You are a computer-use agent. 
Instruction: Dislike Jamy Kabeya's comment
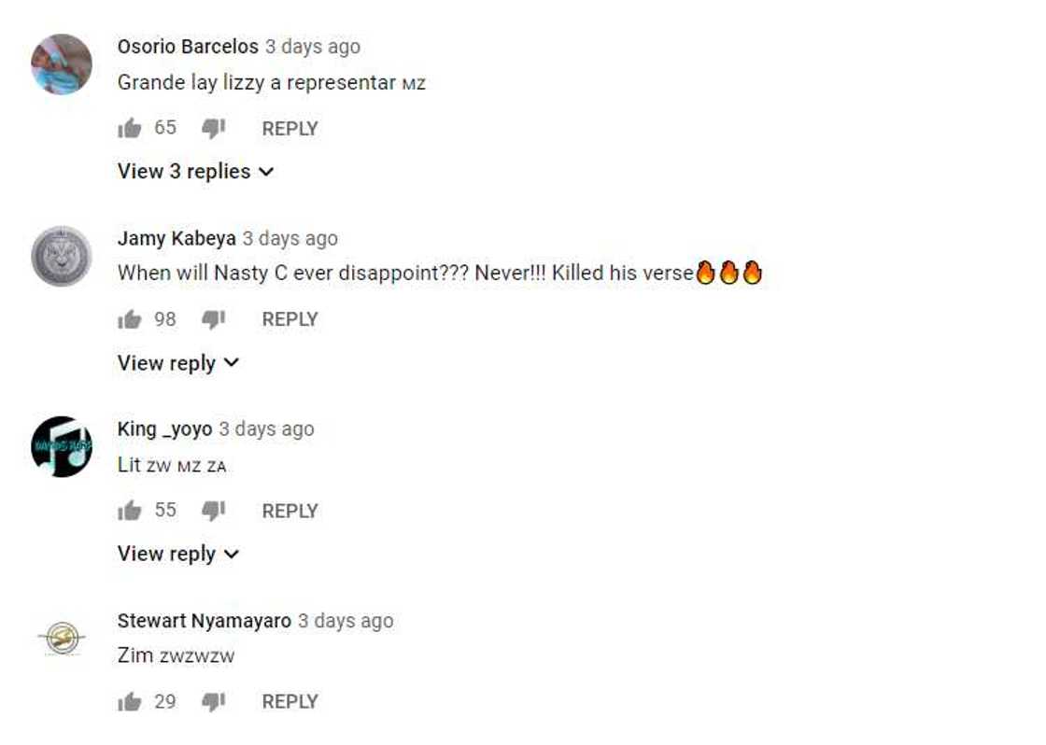coord(214,320)
